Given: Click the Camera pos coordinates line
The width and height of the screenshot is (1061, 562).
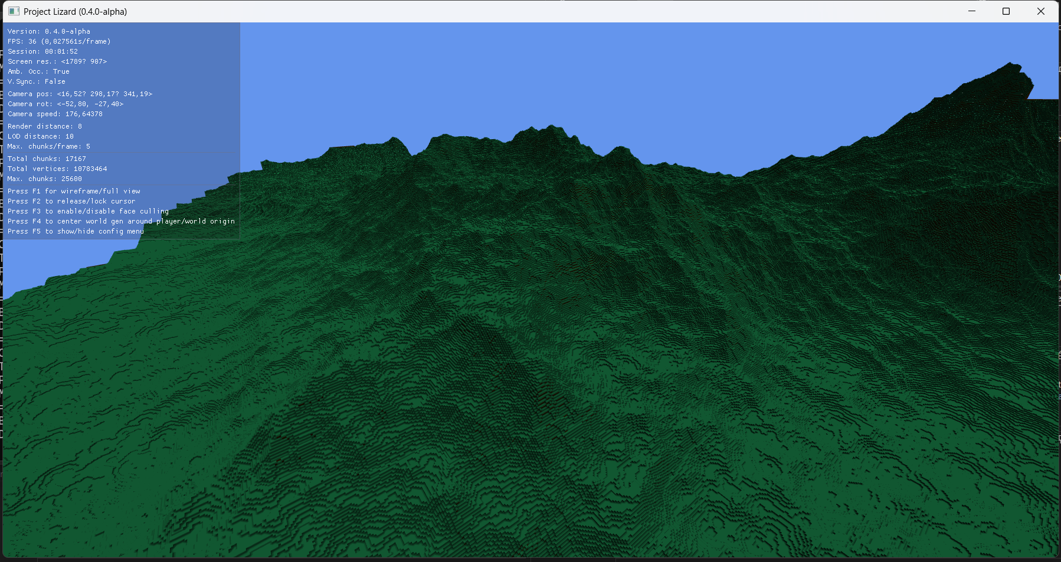Looking at the screenshot, I should [80, 94].
